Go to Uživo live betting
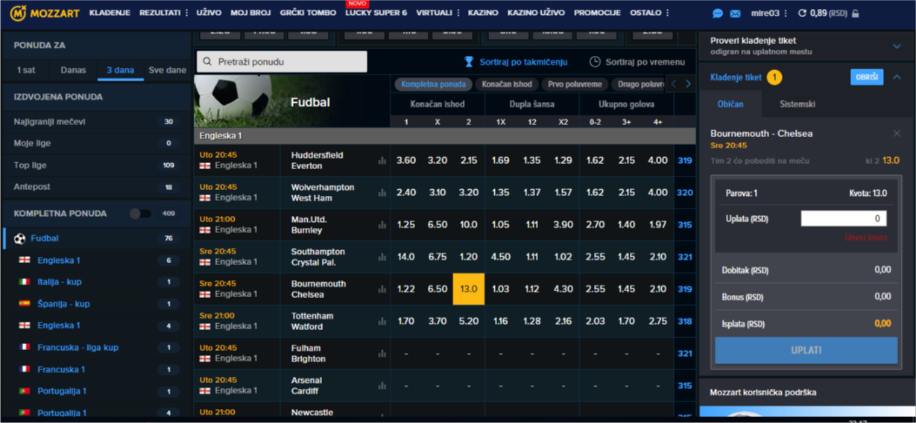916x423 pixels. click(x=209, y=13)
